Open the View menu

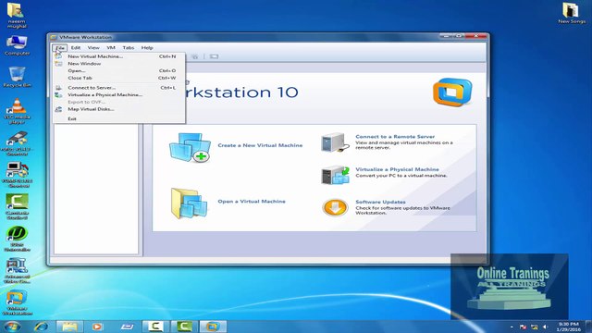tap(93, 47)
